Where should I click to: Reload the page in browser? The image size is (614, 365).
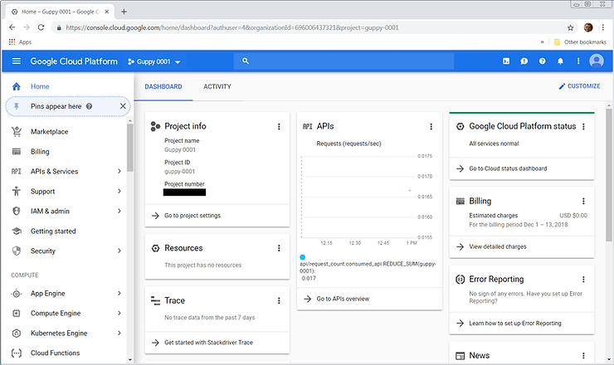point(41,27)
